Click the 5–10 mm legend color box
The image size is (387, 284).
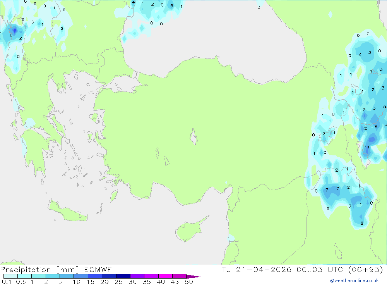point(67,276)
